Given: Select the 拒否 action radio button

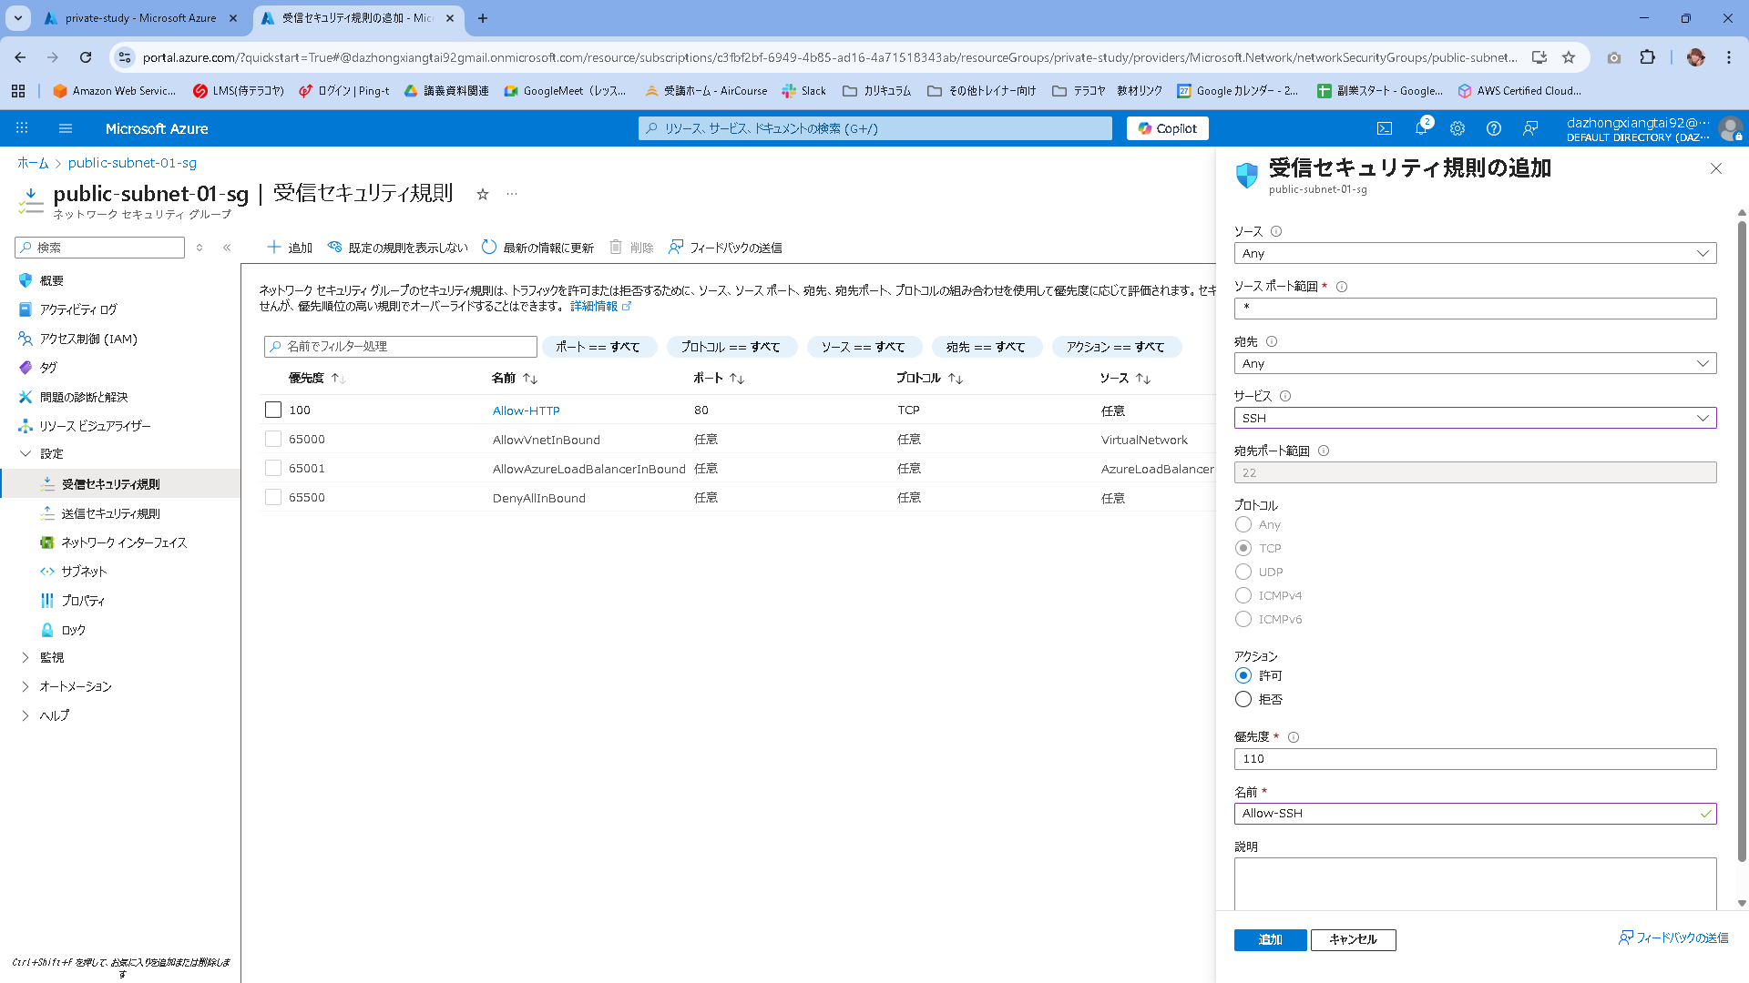Looking at the screenshot, I should (x=1243, y=699).
